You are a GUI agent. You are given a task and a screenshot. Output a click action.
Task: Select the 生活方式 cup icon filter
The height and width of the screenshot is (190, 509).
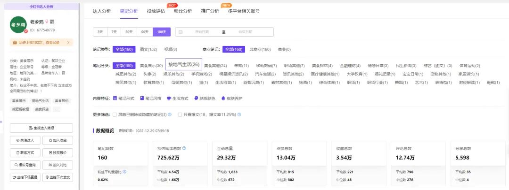pyautogui.click(x=169, y=98)
